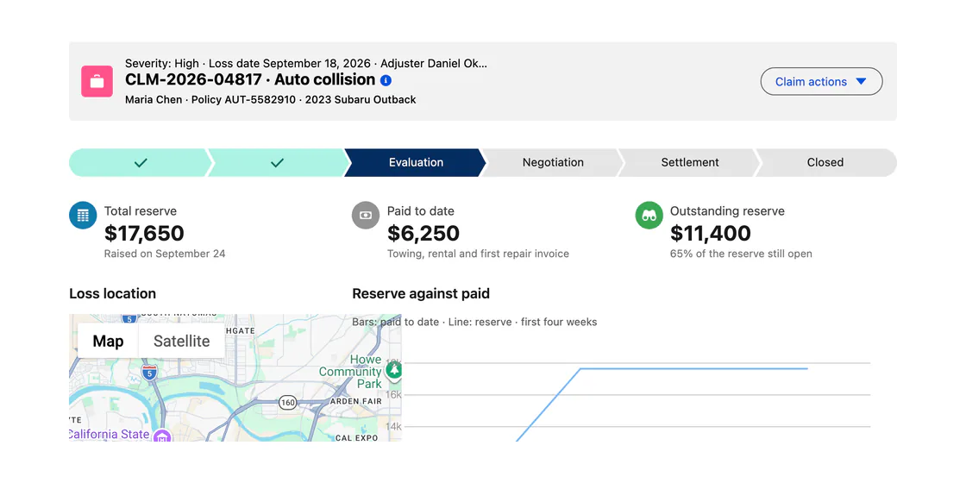
Task: Click the California State map marker
Action: pyautogui.click(x=162, y=436)
